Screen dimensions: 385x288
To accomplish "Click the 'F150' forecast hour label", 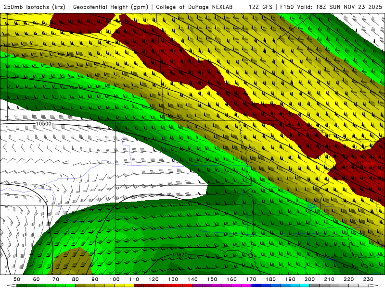I will (287, 7).
